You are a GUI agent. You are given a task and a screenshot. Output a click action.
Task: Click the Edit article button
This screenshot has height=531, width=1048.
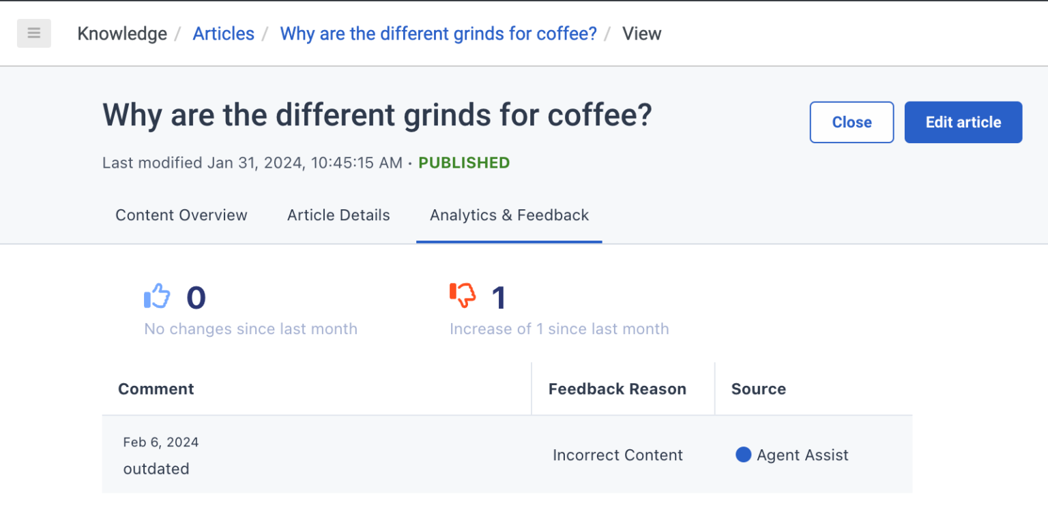pos(963,123)
